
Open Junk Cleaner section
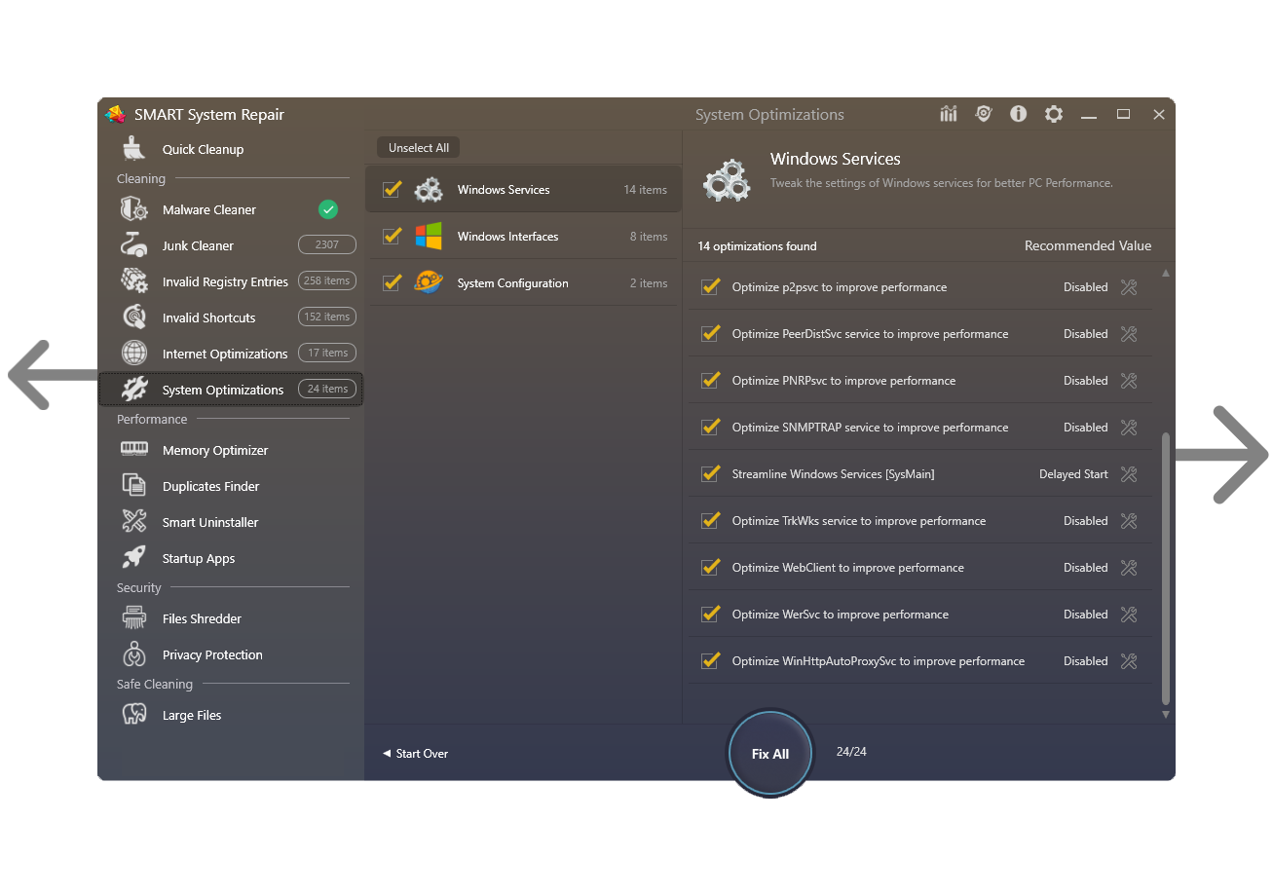tap(231, 245)
